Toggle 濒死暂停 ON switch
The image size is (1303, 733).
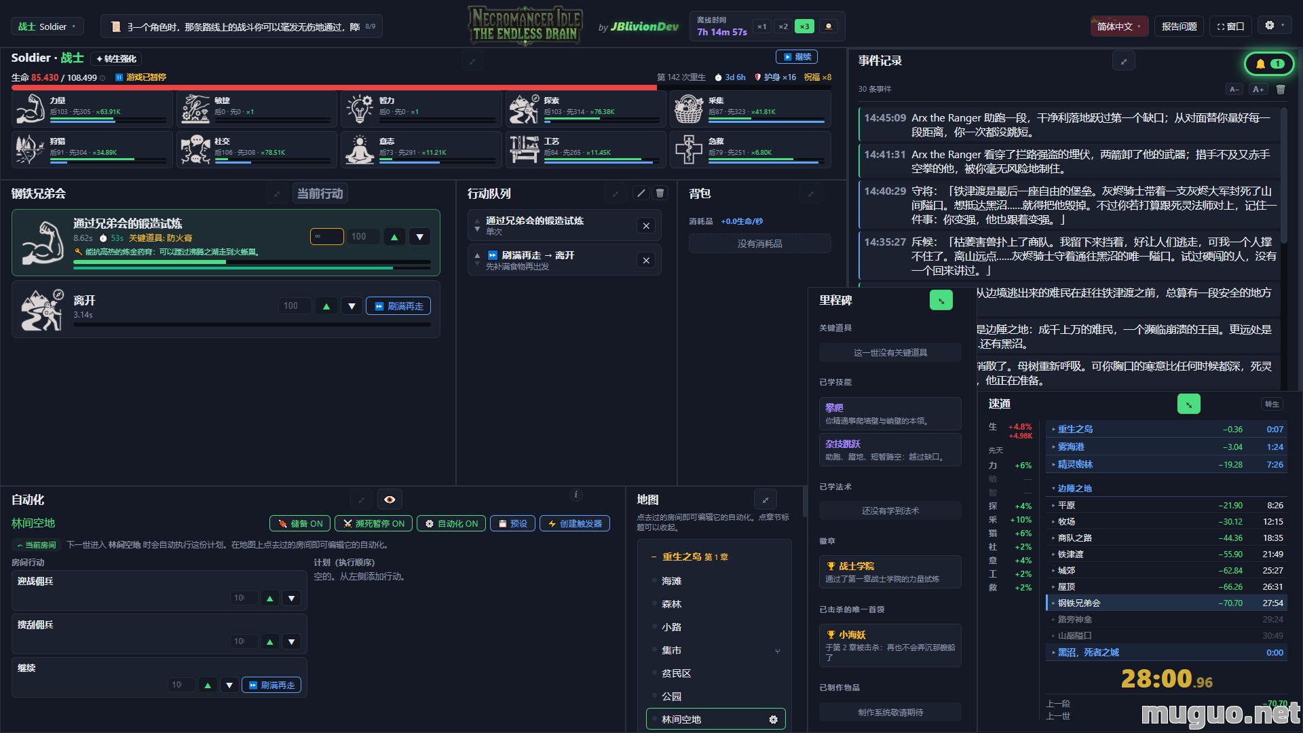[x=373, y=523]
